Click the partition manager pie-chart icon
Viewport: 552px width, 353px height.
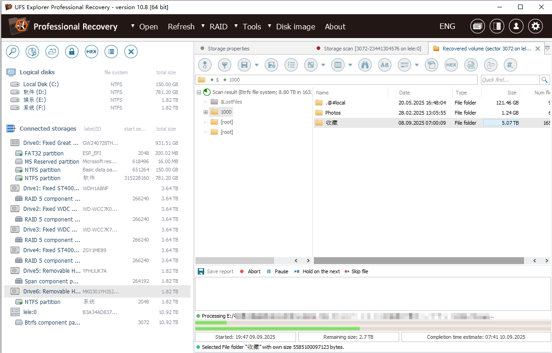(x=32, y=51)
